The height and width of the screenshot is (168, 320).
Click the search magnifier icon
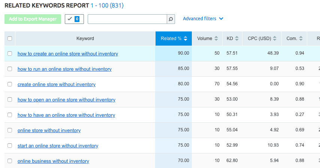(170, 19)
